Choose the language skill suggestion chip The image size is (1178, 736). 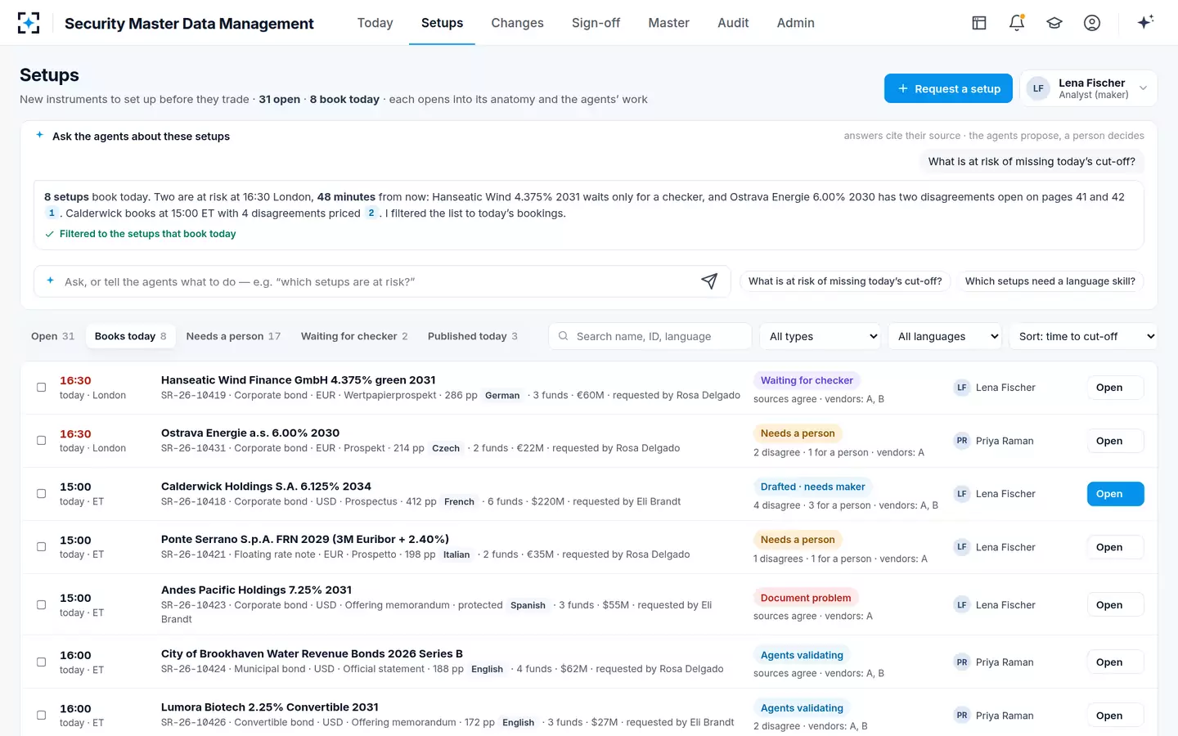coord(1050,281)
